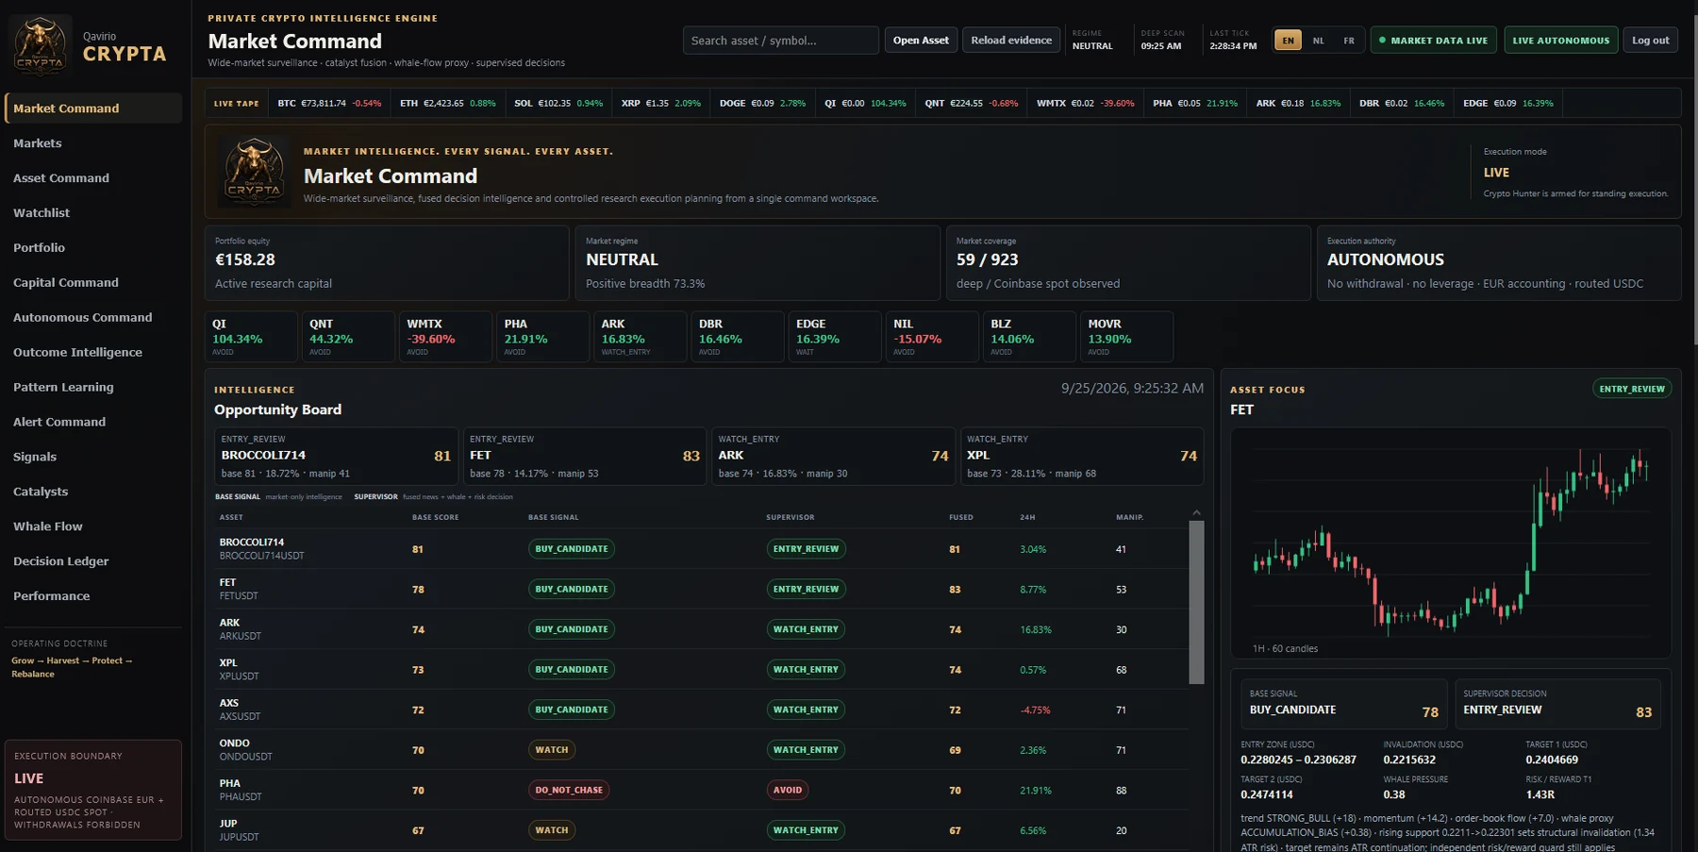Open the Whale Flow page
The height and width of the screenshot is (852, 1698).
(x=92, y=526)
